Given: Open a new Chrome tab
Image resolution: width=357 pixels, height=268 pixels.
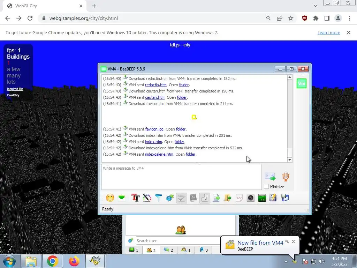Looking at the screenshot, I should (94, 6).
